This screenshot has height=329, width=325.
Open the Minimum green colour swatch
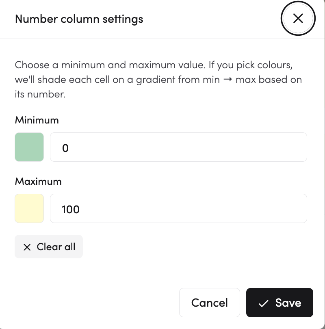point(29,147)
